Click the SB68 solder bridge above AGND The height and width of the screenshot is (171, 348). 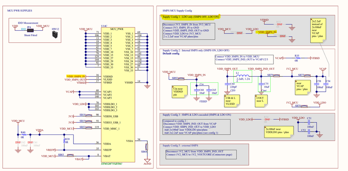[146, 147]
